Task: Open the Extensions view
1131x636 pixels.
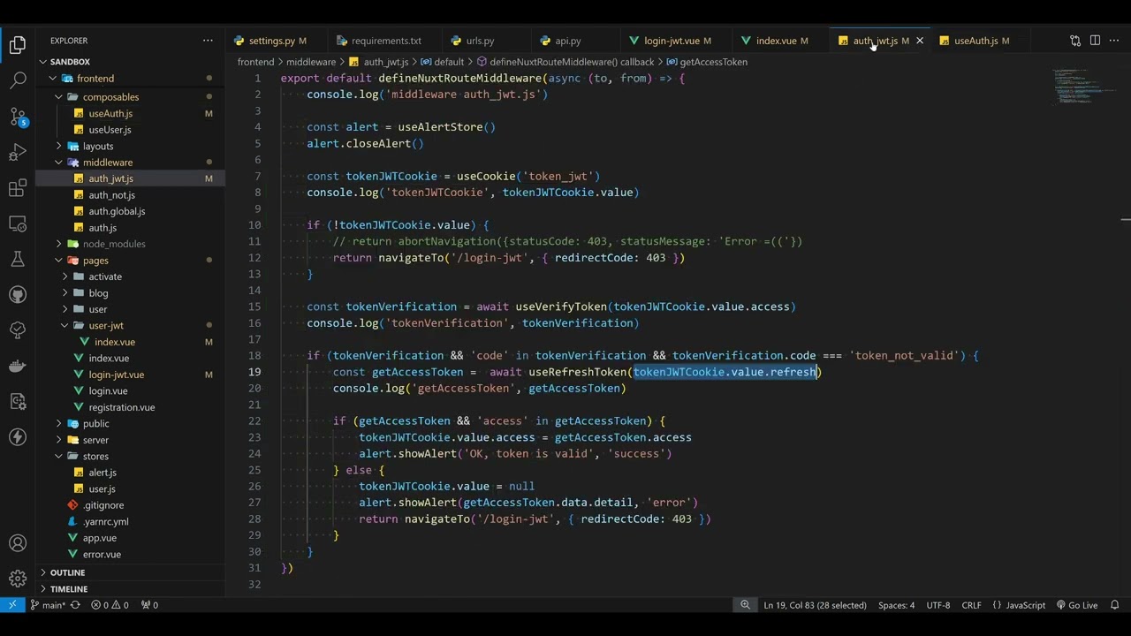Action: [x=18, y=187]
